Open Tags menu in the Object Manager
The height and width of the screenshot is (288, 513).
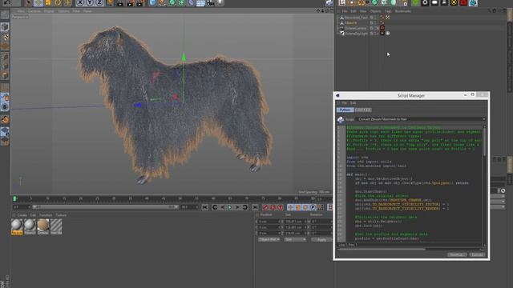point(388,11)
